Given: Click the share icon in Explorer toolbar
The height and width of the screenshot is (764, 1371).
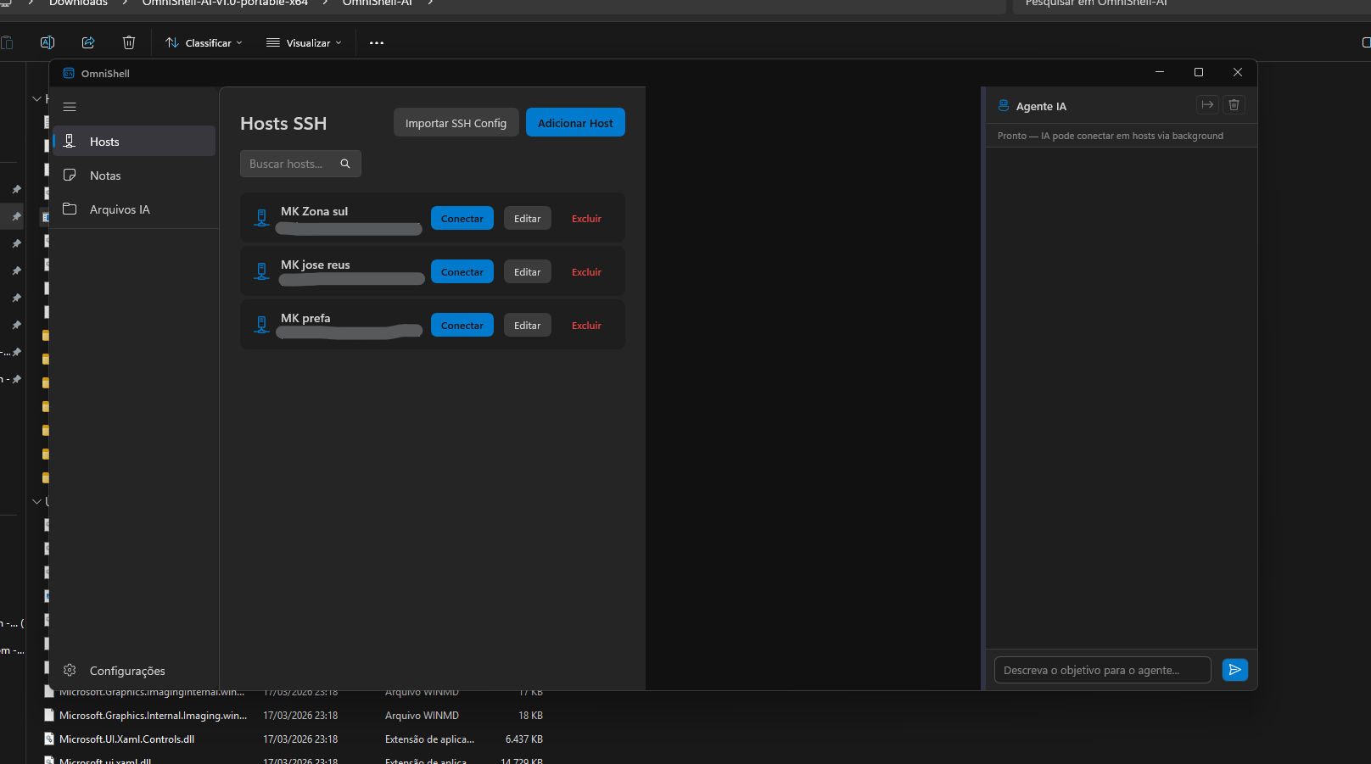Looking at the screenshot, I should pos(88,42).
